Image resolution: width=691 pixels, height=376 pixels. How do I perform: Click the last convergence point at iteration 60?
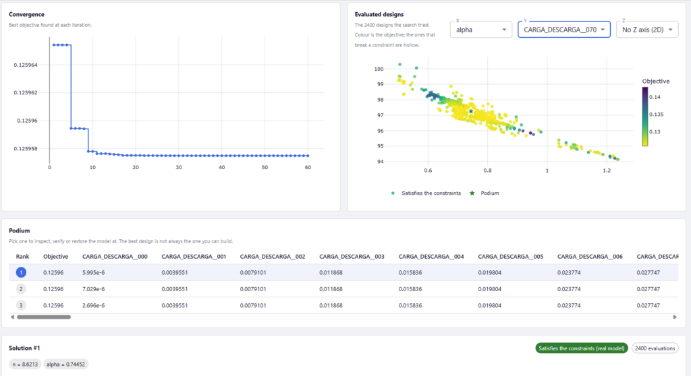[308, 156]
